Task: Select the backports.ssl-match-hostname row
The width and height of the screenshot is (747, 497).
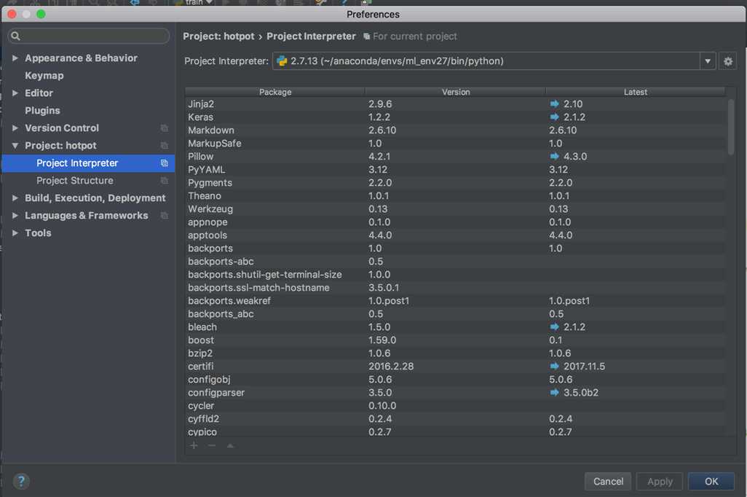Action: click(x=456, y=287)
